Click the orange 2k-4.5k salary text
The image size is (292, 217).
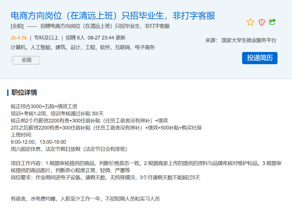19,38
